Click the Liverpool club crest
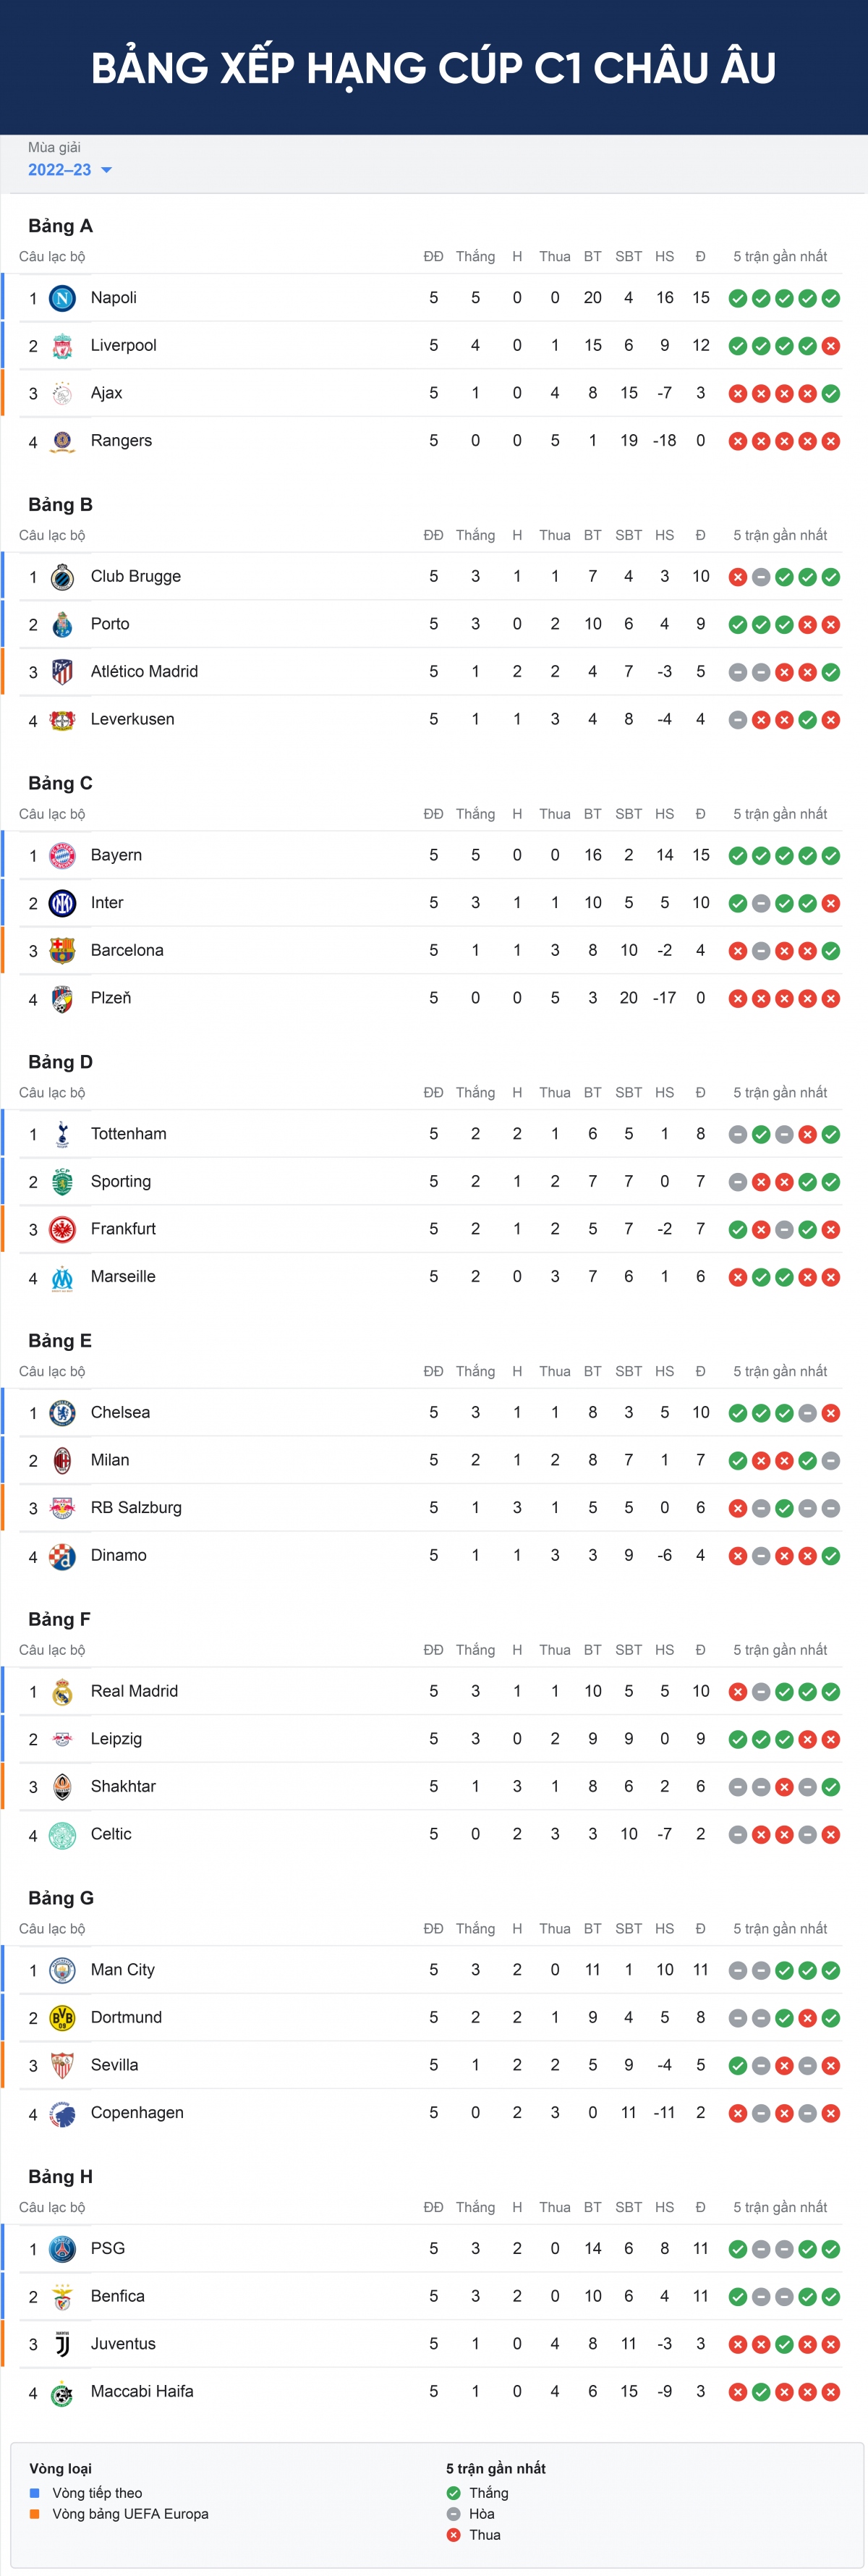 62,346
